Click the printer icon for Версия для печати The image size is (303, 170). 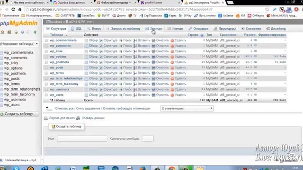(46, 118)
